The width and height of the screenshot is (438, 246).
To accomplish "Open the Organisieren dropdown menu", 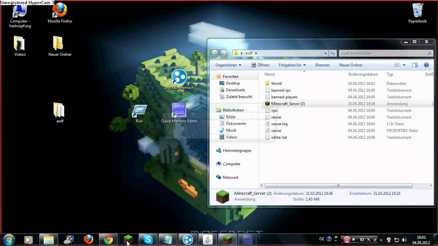I will coord(228,65).
